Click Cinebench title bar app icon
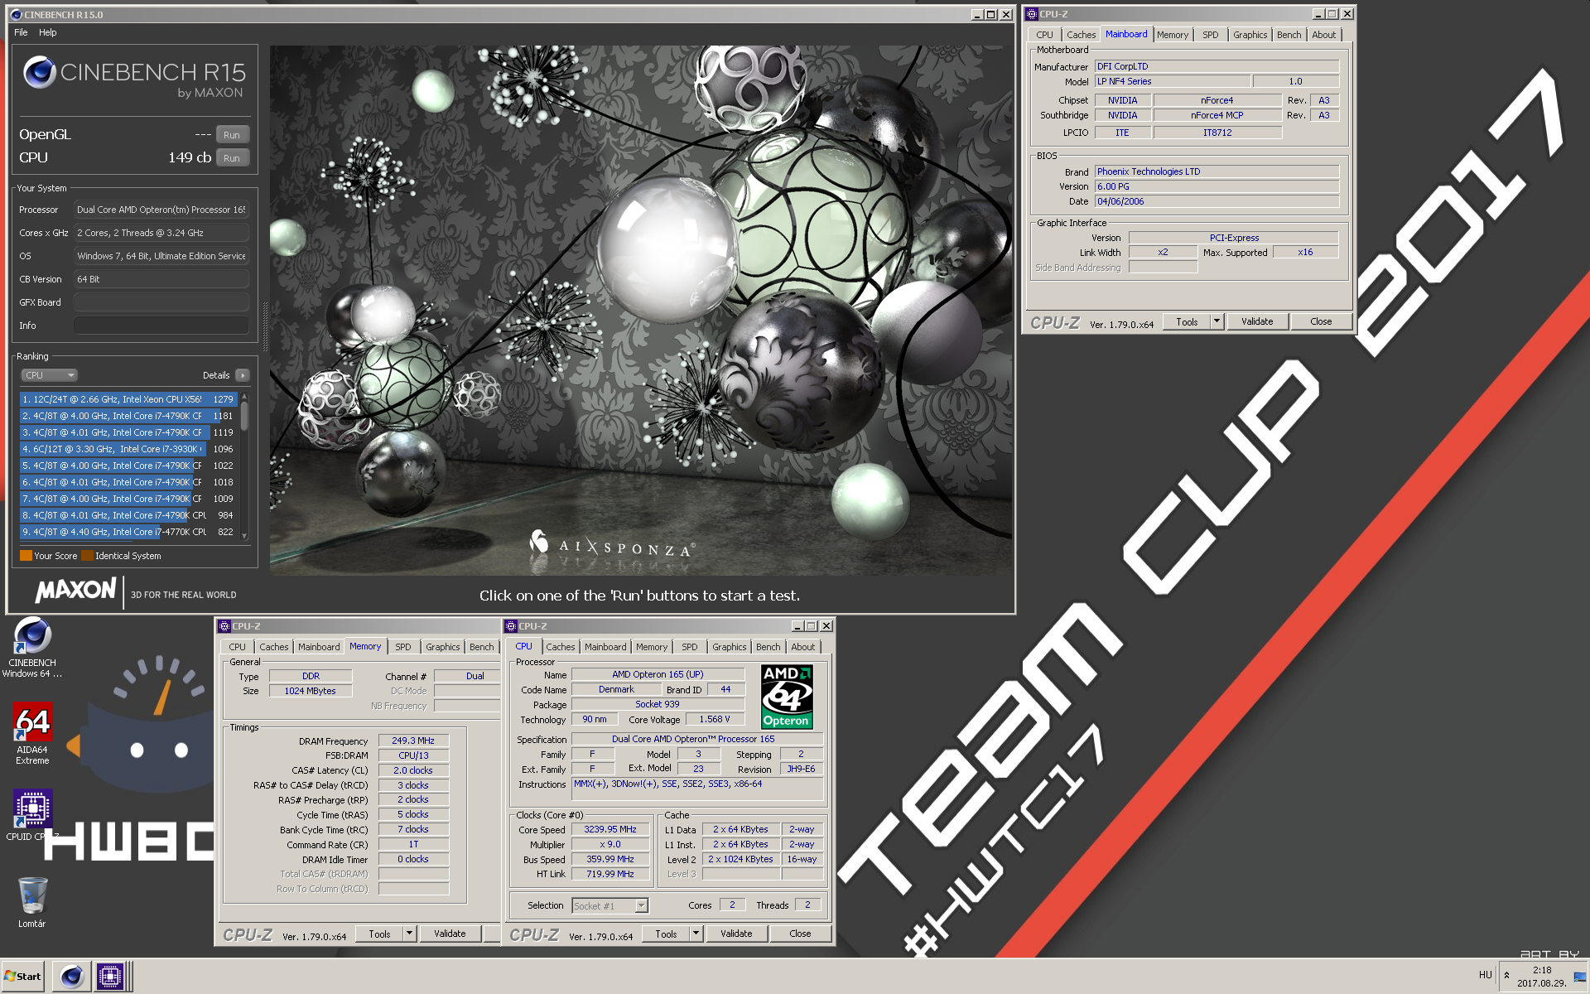Image resolution: width=1590 pixels, height=994 pixels. (16, 14)
